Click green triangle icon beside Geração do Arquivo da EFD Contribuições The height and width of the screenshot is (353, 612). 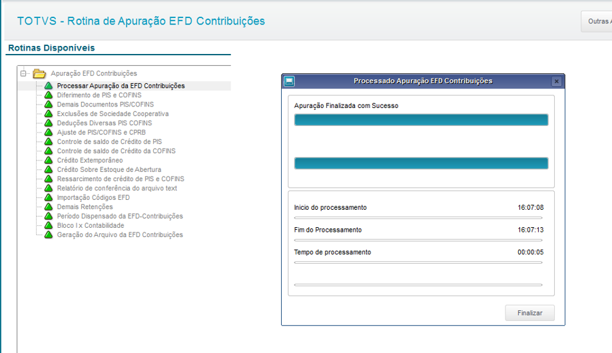(49, 234)
